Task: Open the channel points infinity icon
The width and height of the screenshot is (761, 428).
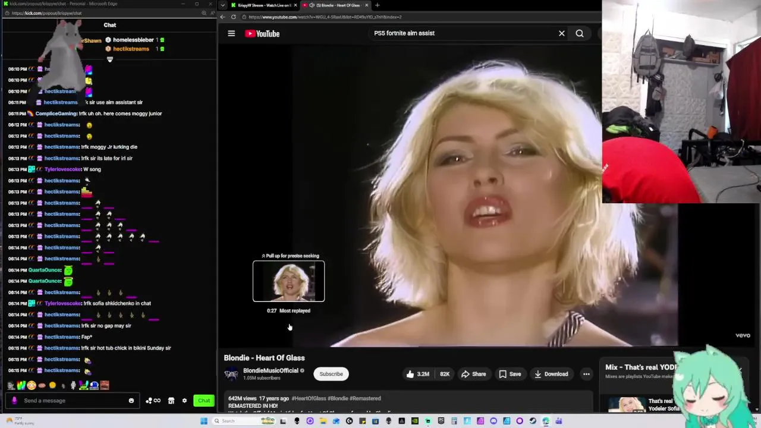Action: (x=153, y=401)
